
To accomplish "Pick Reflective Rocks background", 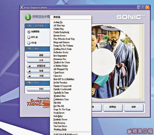I will (71, 52).
